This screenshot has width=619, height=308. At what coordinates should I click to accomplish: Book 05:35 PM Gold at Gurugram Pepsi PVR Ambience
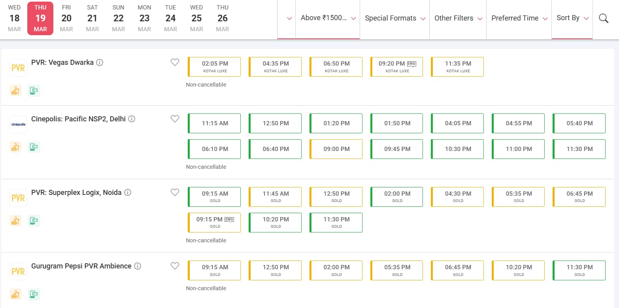(396, 270)
